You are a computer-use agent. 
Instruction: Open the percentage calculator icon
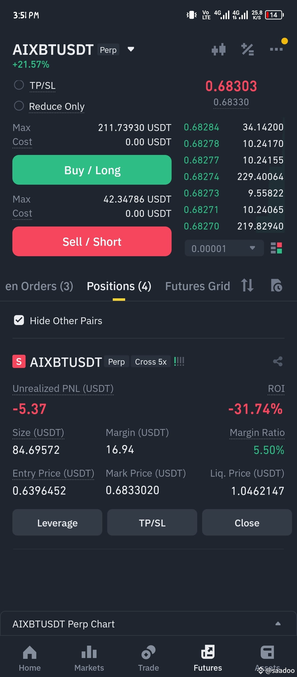pyautogui.click(x=248, y=50)
